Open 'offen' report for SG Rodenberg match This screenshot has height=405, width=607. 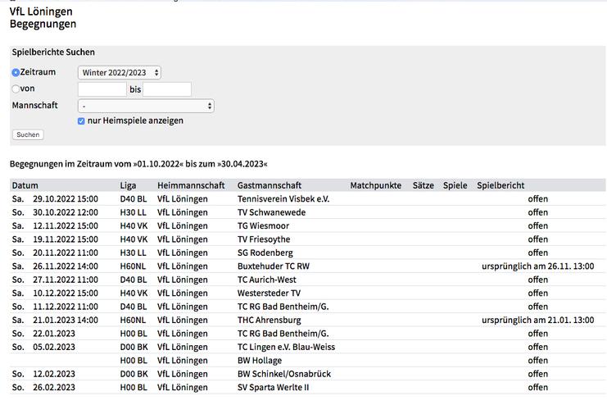[x=537, y=253]
